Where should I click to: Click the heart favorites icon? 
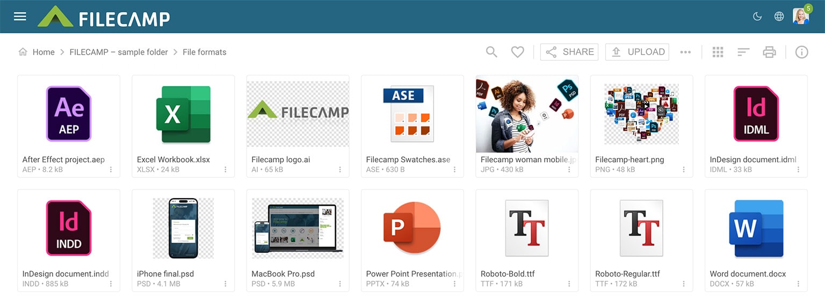pyautogui.click(x=517, y=52)
